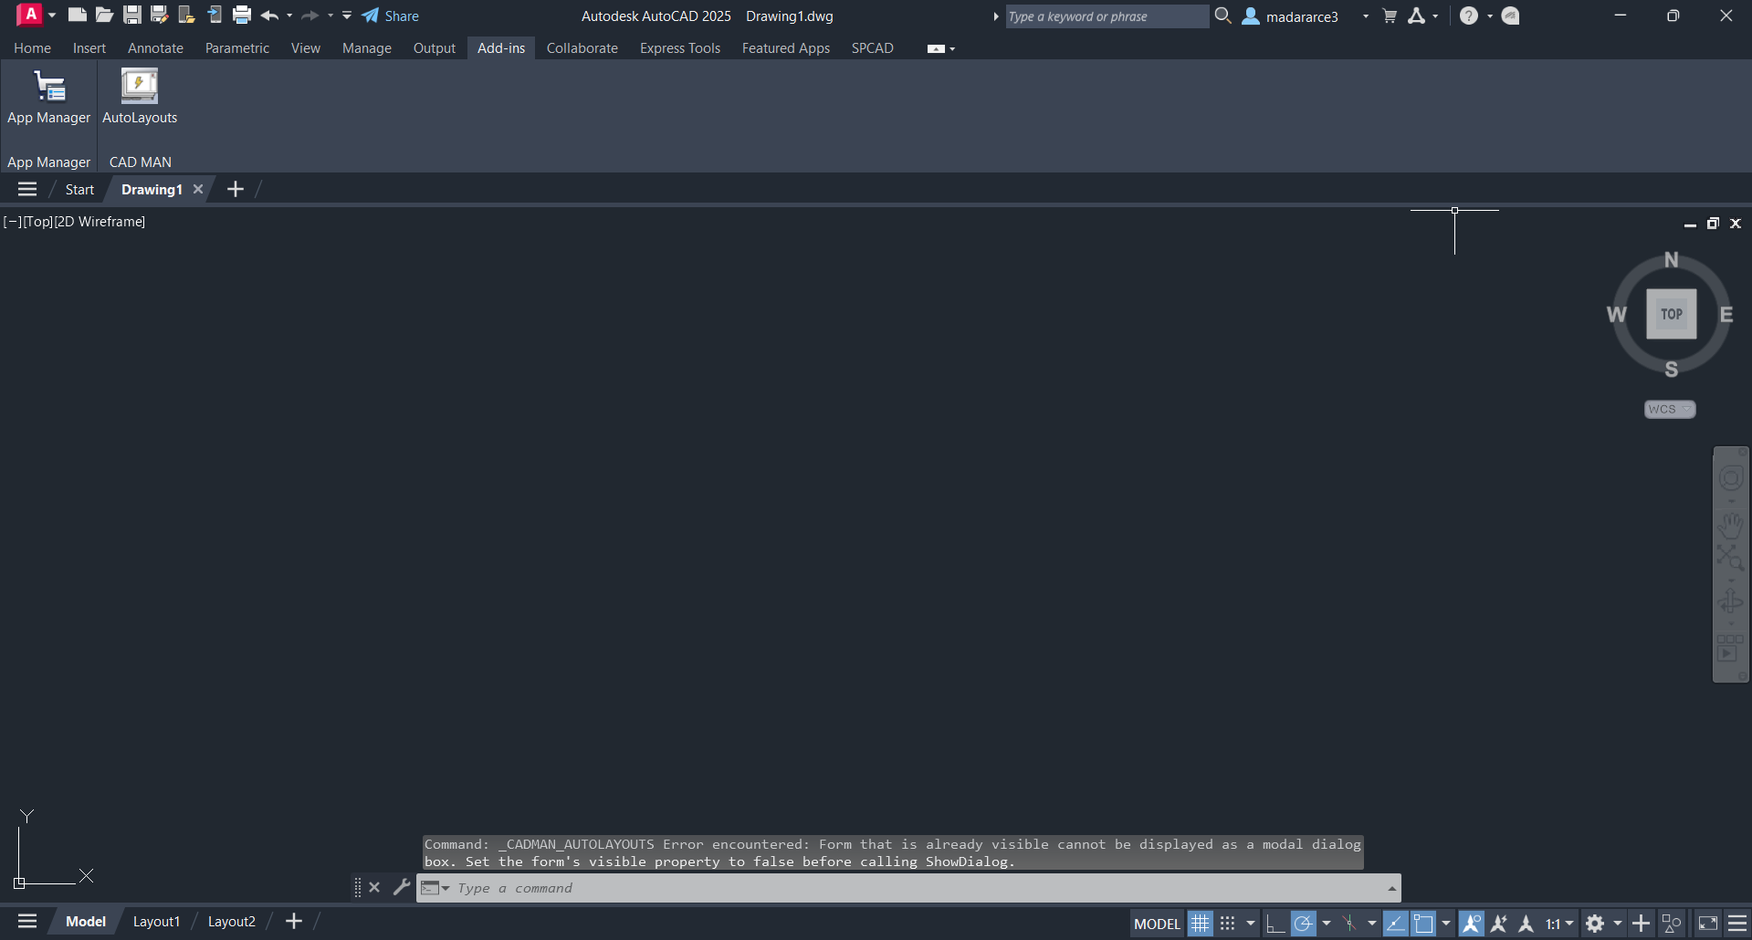Toggle drawing grid display
Viewport: 1752px width, 940px height.
1200,924
